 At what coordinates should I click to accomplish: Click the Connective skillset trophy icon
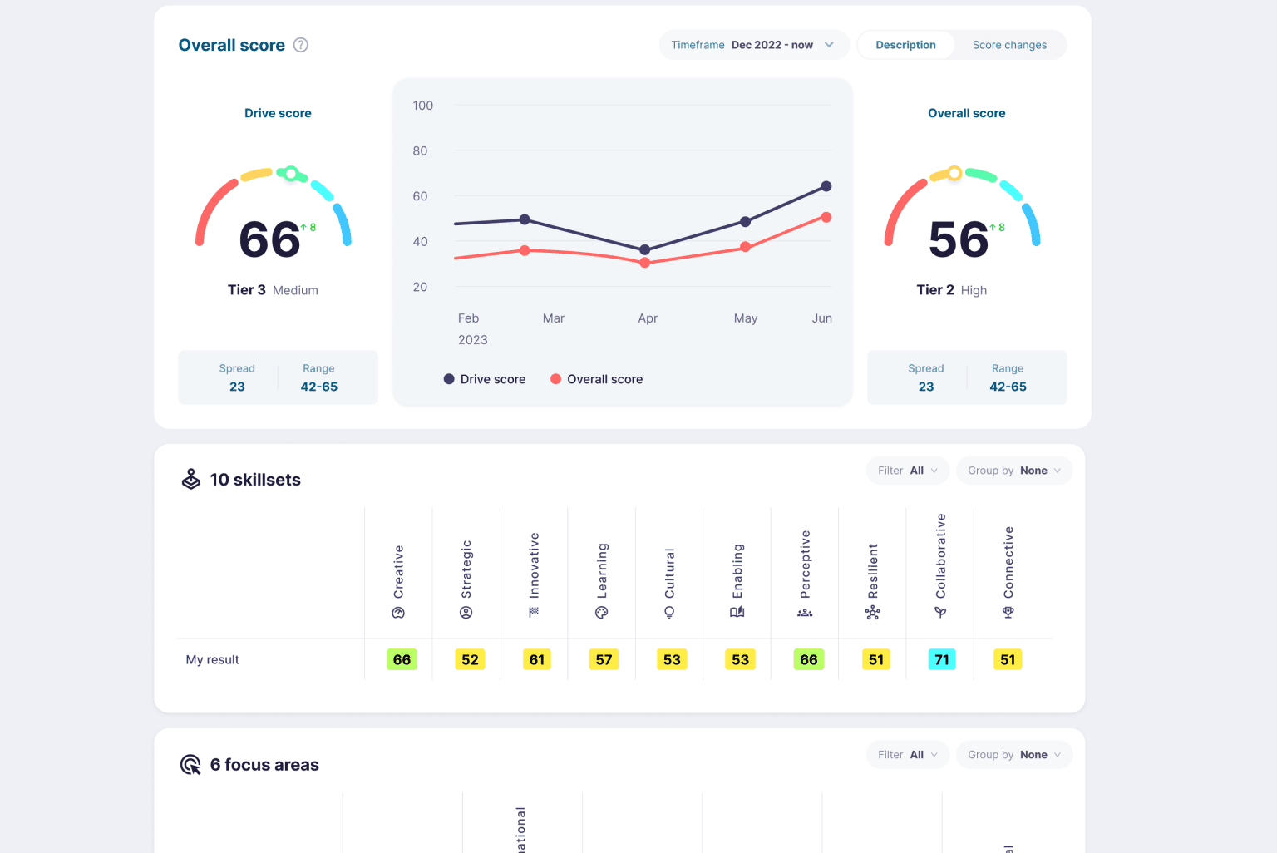coord(1008,613)
